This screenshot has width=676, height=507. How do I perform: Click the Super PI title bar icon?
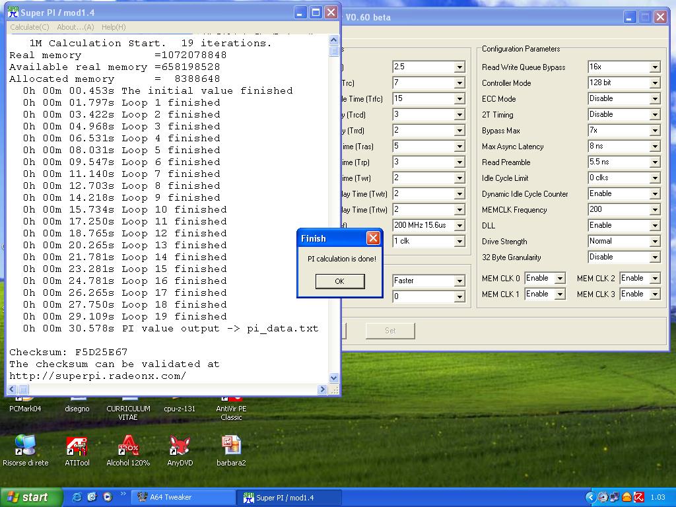pos(13,12)
